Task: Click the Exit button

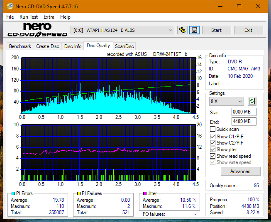Action: tap(248, 30)
